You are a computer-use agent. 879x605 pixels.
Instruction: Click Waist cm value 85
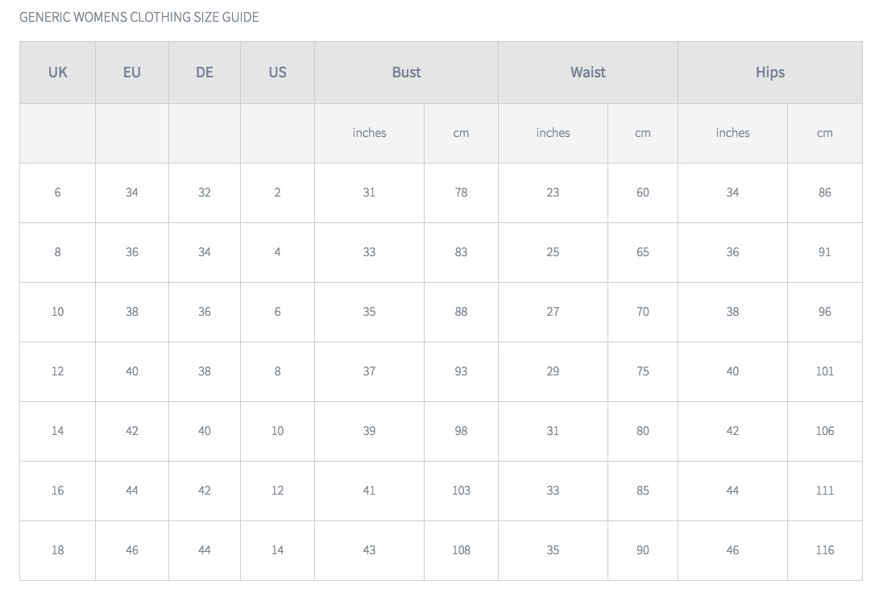click(x=643, y=491)
